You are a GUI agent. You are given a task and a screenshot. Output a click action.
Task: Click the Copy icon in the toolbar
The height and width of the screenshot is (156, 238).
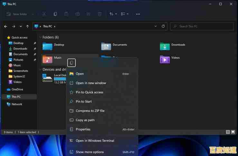tap(55, 14)
